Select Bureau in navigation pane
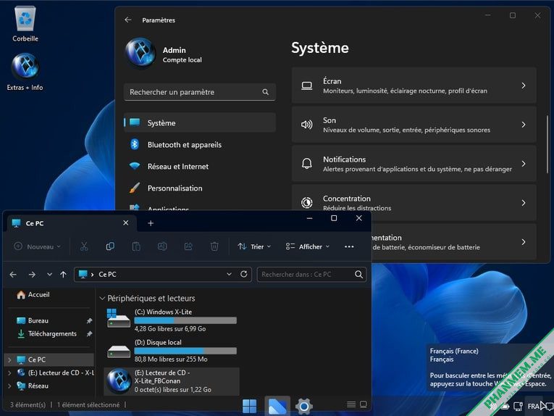 pyautogui.click(x=33, y=320)
